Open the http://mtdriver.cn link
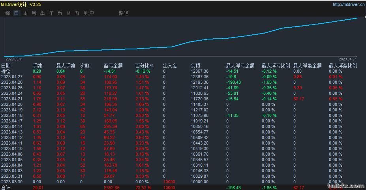Image resolution: width=366 pixels, height=190 pixels. coord(348,4)
